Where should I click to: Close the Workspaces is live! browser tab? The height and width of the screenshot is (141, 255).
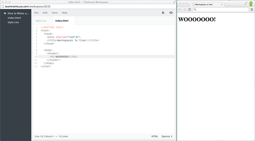[221, 5]
